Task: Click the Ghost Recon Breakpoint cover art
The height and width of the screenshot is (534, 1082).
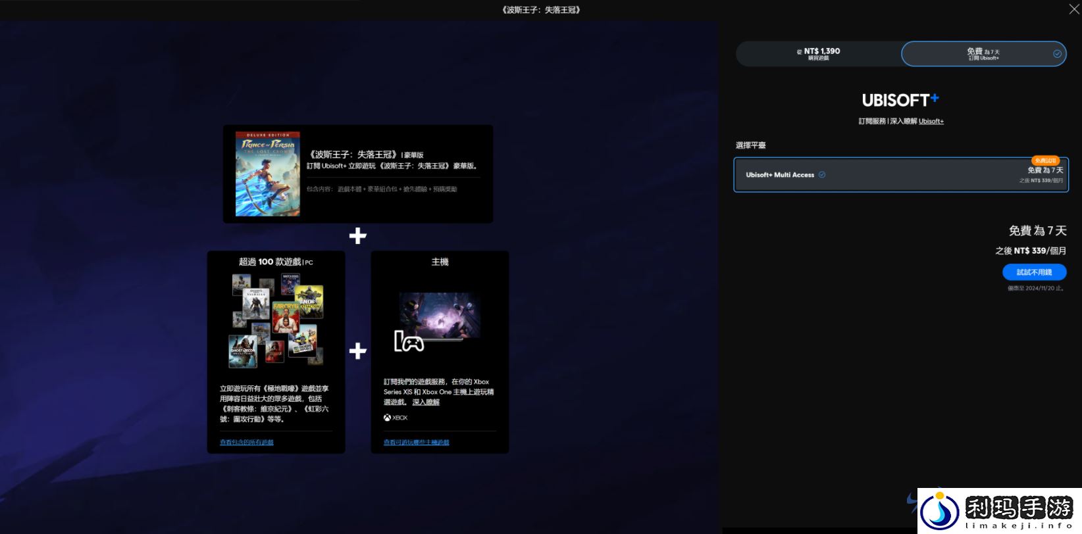Action: (x=242, y=351)
